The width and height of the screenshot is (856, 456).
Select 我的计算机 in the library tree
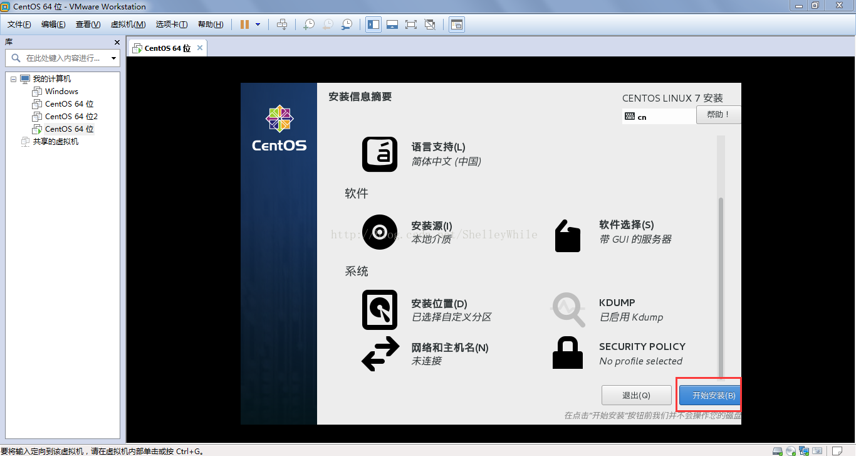point(51,79)
